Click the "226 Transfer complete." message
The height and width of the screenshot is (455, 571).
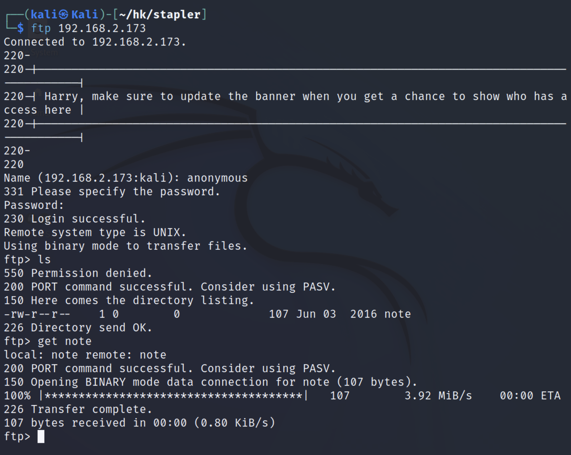tap(78, 409)
